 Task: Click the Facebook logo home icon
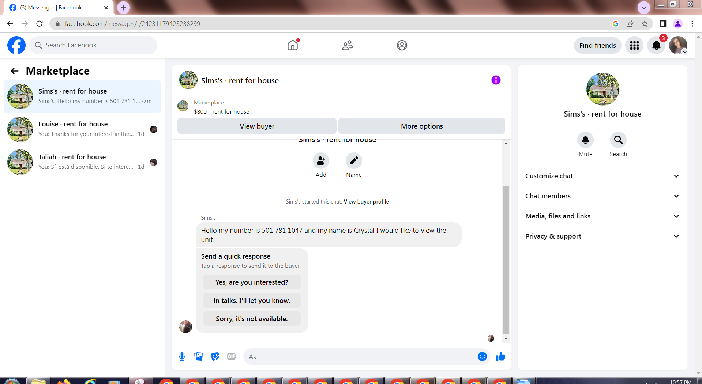[x=16, y=45]
